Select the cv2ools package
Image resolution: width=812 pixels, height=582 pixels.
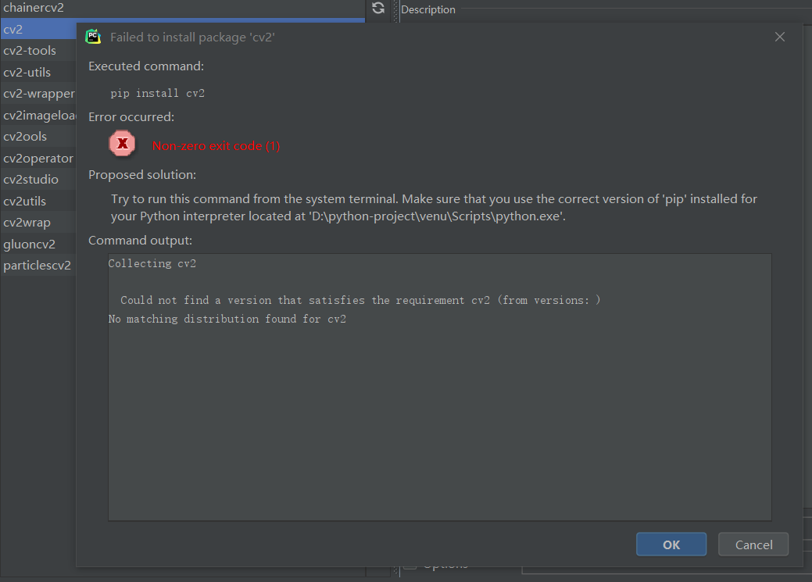tap(25, 137)
